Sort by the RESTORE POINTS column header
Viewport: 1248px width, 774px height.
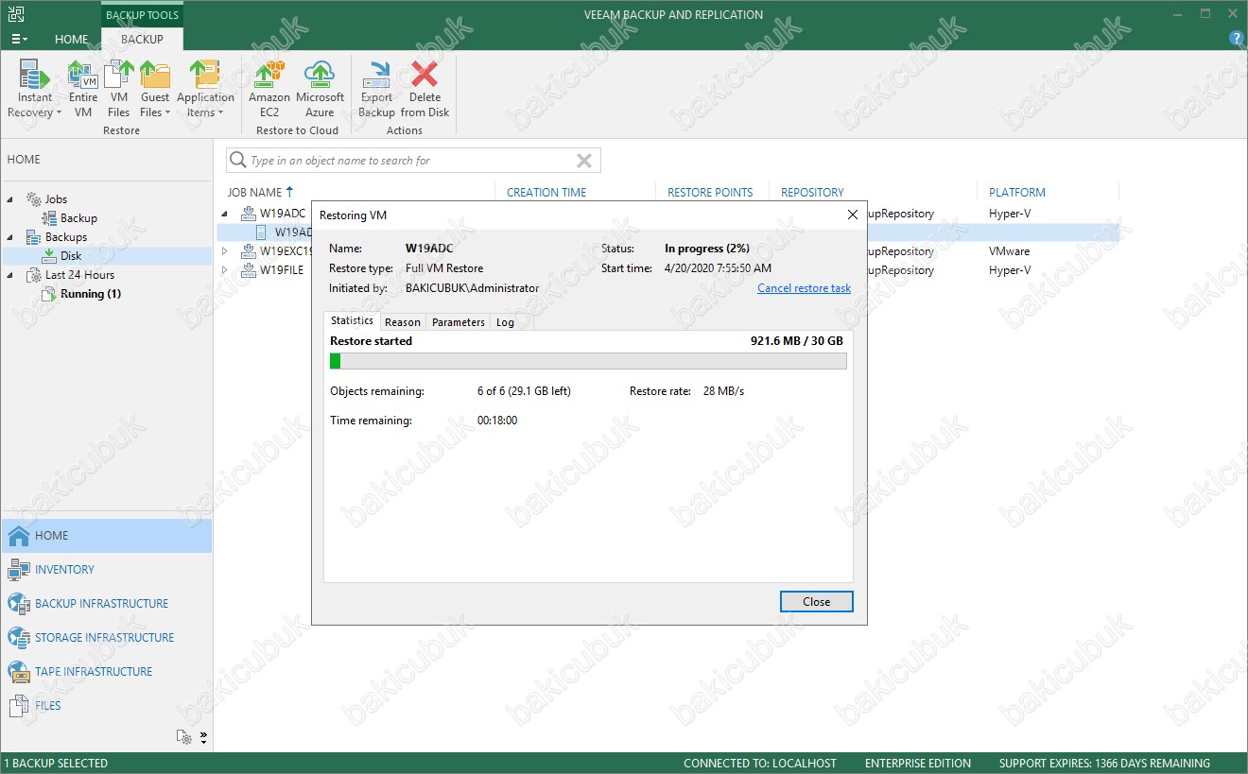(x=710, y=192)
